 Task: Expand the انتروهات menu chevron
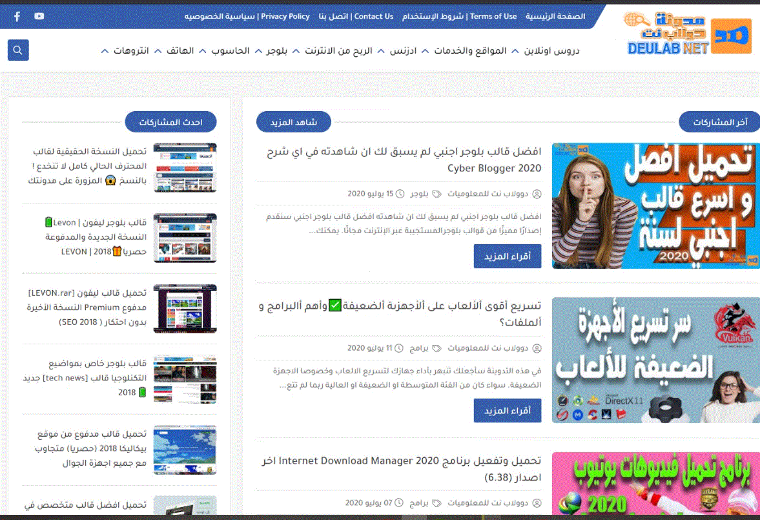click(105, 51)
